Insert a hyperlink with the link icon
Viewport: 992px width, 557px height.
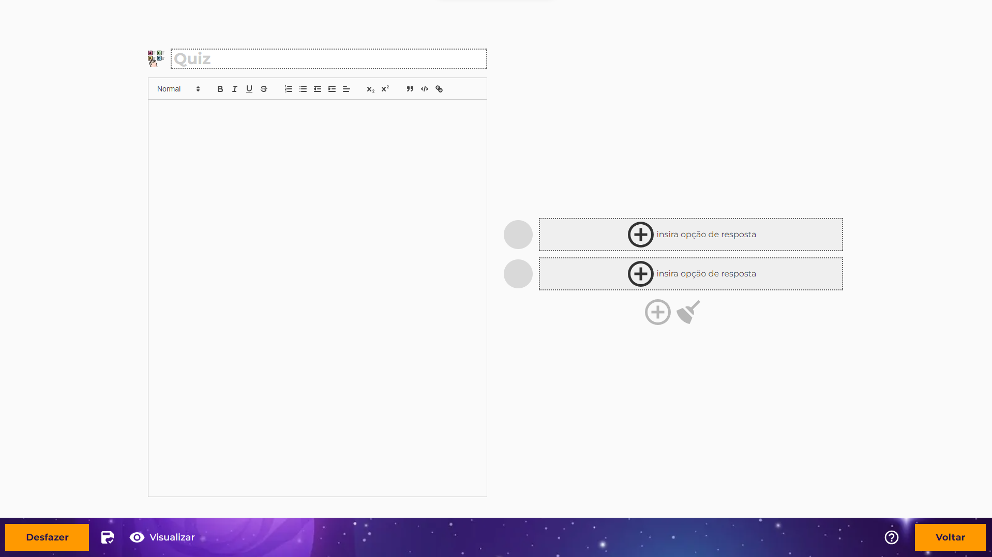[x=439, y=89]
